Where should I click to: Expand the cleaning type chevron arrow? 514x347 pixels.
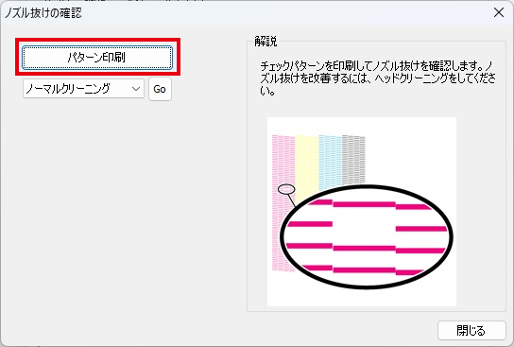pyautogui.click(x=136, y=89)
